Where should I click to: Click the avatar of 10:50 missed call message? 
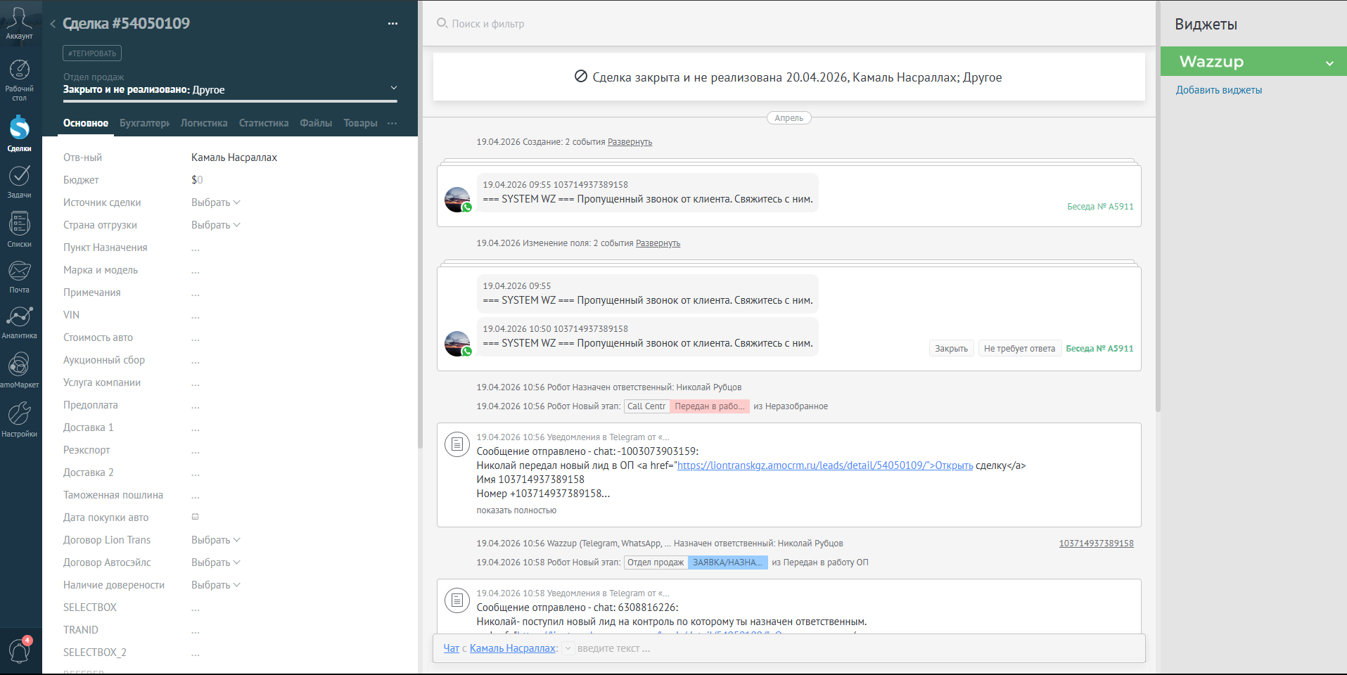457,344
